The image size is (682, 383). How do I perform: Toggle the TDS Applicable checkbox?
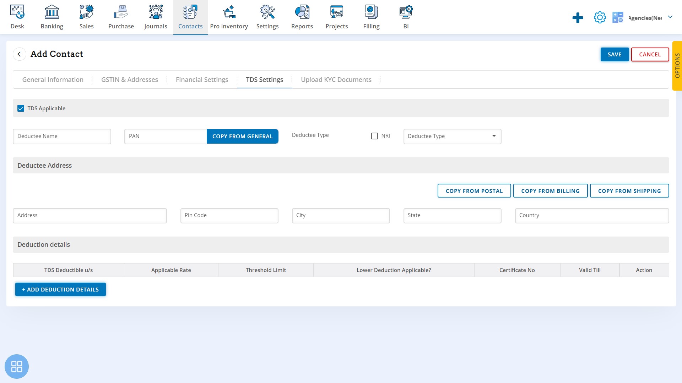click(x=21, y=108)
